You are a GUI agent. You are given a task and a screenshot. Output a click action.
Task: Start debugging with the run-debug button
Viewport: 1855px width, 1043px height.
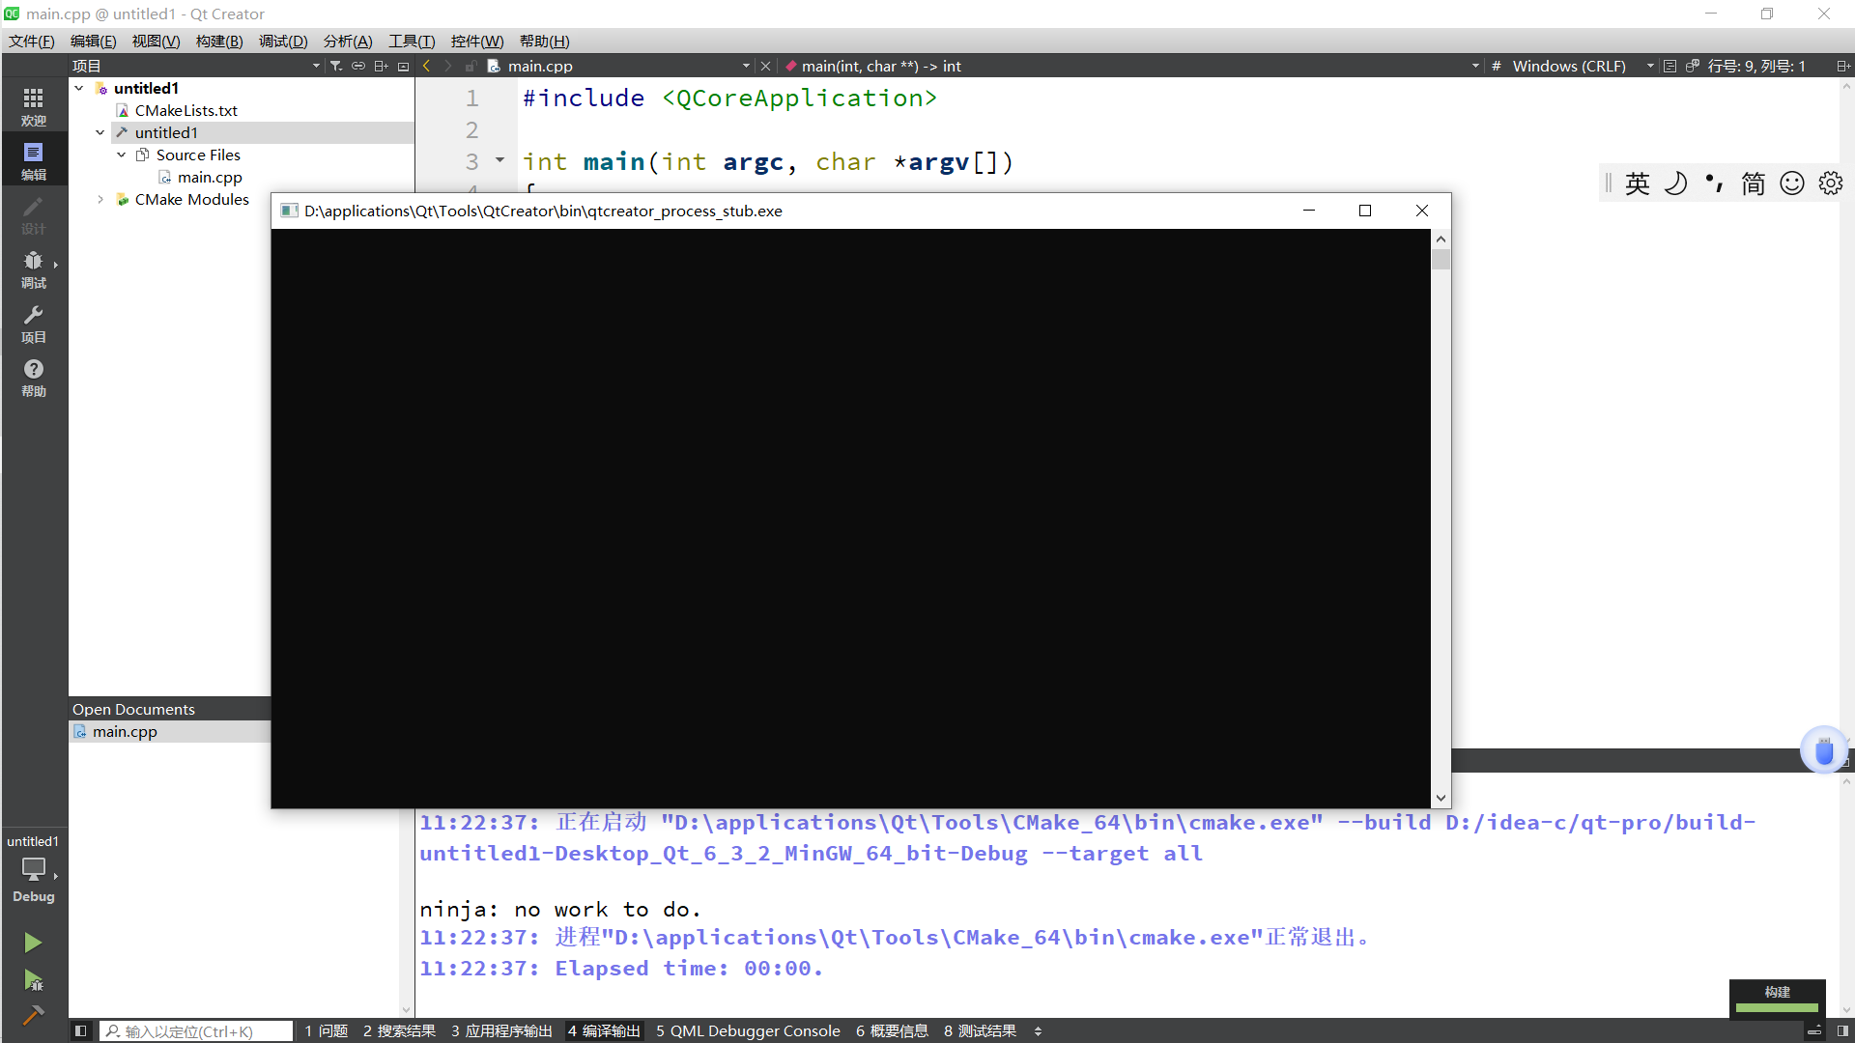(33, 980)
